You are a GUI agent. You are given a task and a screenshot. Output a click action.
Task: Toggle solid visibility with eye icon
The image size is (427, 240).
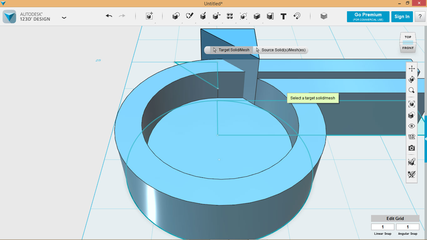click(x=411, y=126)
